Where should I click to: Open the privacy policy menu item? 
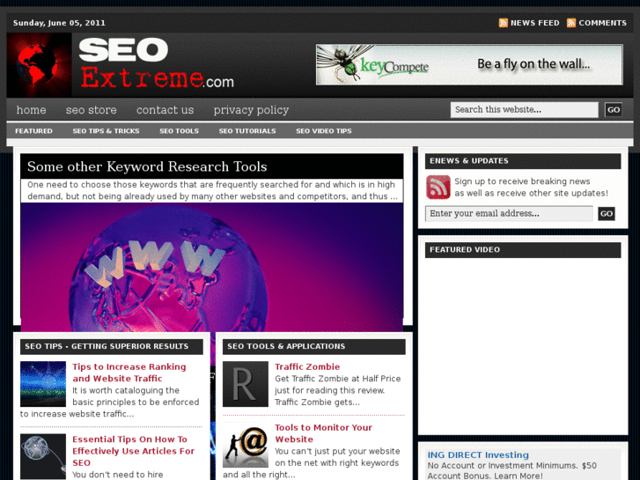[x=251, y=110]
